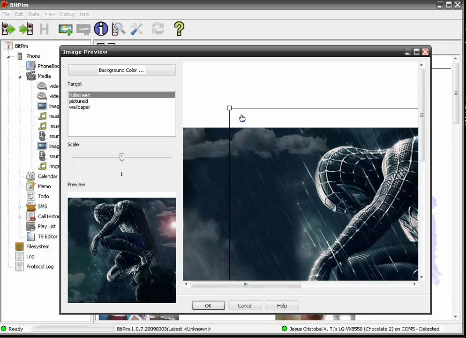Click the grey H history toolbar icon
The height and width of the screenshot is (338, 466).
coord(44,29)
